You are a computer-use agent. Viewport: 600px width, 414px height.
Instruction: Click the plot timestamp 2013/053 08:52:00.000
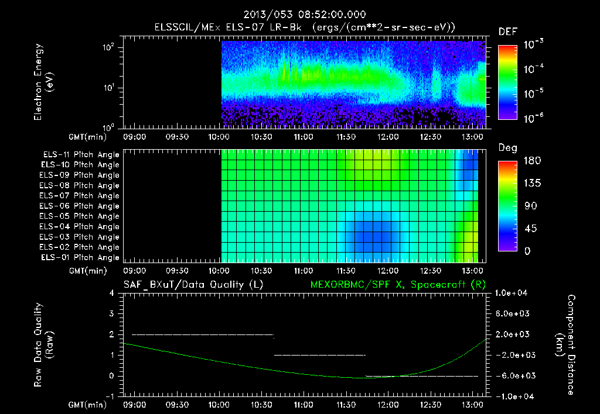point(305,15)
